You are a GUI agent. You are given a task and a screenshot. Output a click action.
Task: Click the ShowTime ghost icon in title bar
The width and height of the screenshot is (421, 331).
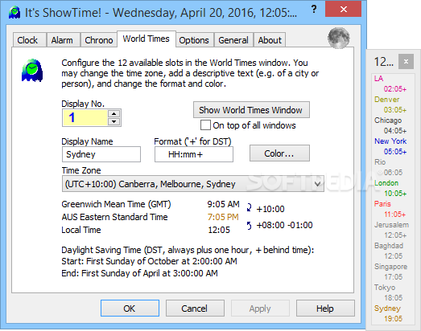coord(14,12)
